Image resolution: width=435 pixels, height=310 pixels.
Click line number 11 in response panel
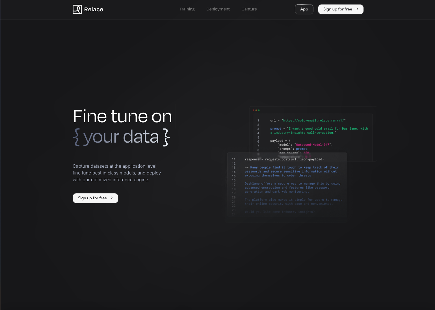pyautogui.click(x=234, y=159)
